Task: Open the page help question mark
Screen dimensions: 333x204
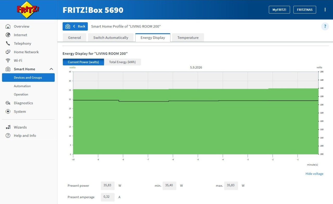Action: point(325,26)
